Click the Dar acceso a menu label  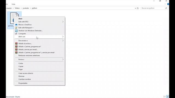coord(23,41)
